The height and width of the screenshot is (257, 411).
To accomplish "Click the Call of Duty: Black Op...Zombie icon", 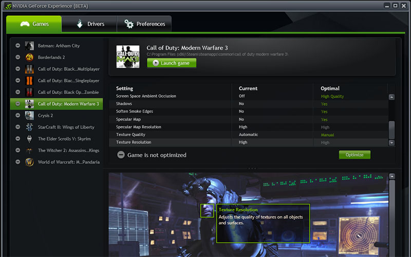I will (x=29, y=92).
